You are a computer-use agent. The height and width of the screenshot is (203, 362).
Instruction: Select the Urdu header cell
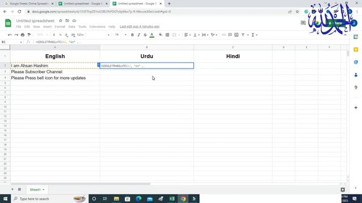tap(147, 56)
